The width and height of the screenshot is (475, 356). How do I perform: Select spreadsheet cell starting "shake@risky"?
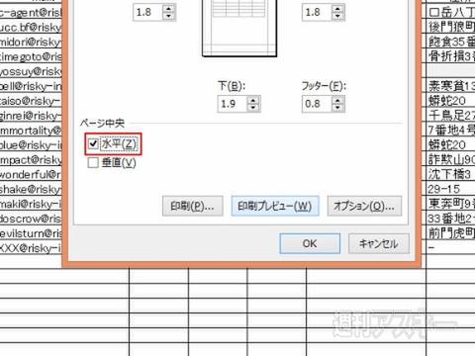click(x=31, y=189)
